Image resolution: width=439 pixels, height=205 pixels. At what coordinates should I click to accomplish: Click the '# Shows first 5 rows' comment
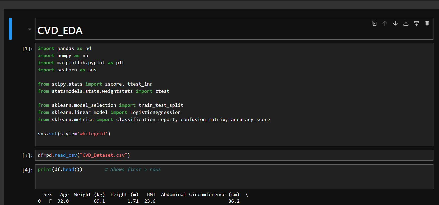(x=133, y=170)
